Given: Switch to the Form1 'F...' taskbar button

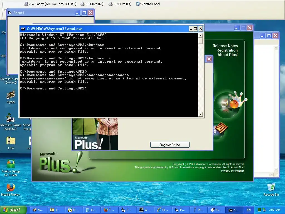Looking at the screenshot, I should click(180, 210).
